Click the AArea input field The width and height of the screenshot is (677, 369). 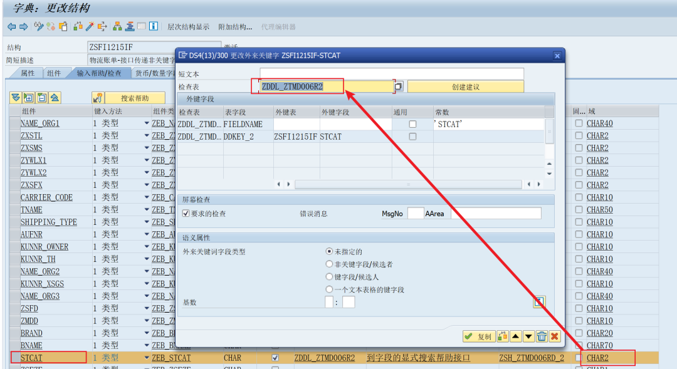496,213
